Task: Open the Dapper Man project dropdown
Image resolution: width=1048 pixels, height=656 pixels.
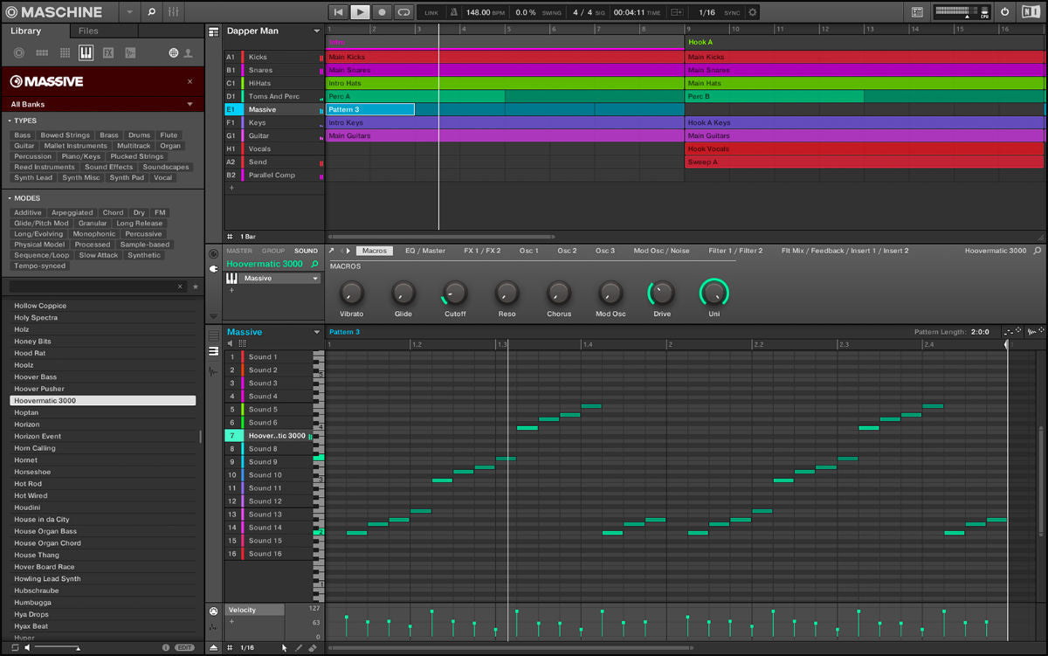Action: [317, 31]
